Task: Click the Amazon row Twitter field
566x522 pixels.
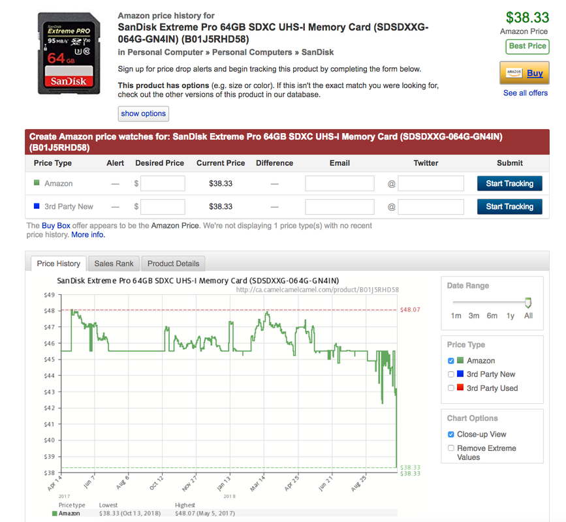Action: point(431,183)
